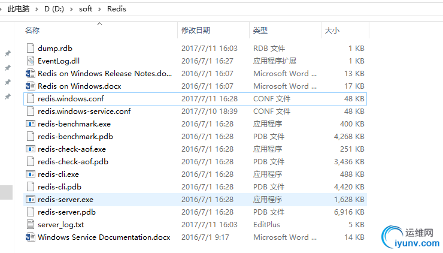This screenshot has height=253, width=443.
Task: Click the 1,628 KB size value
Action: pyautogui.click(x=349, y=200)
